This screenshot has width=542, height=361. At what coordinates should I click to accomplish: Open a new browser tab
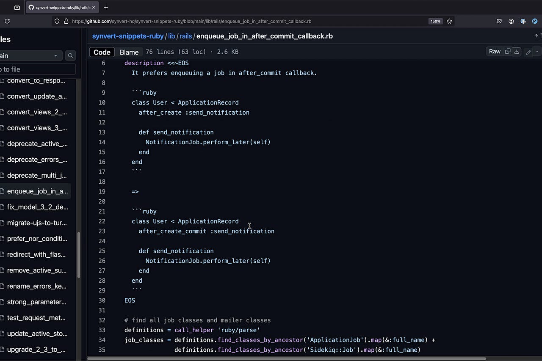[106, 7]
